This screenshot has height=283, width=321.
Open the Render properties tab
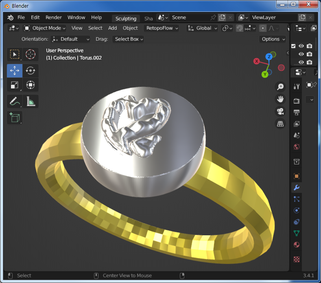tap(297, 101)
